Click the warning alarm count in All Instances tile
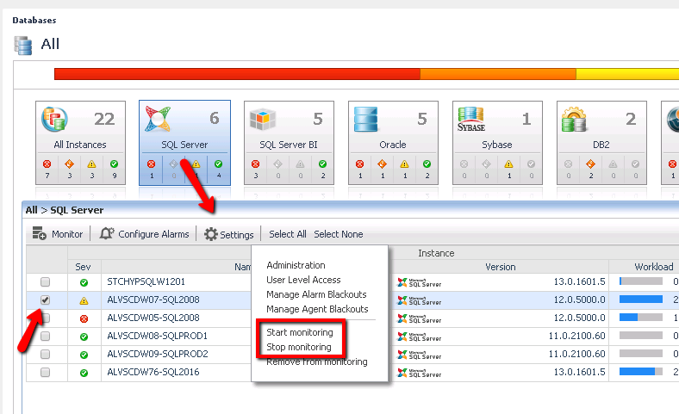Viewport: 679px width, 414px height. [92, 176]
